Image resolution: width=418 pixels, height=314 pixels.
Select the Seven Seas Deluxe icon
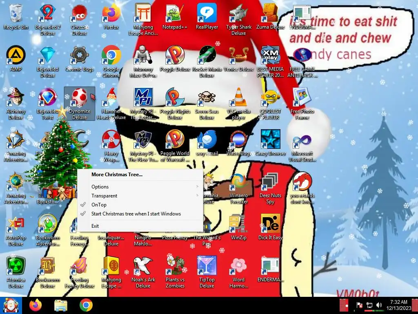click(x=207, y=103)
